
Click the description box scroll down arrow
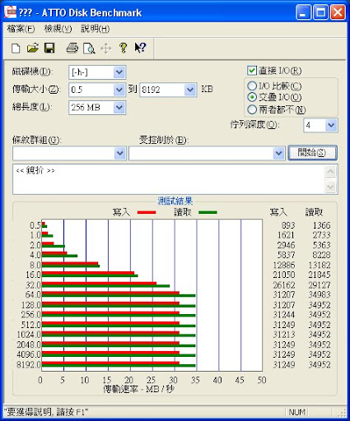[x=330, y=187]
